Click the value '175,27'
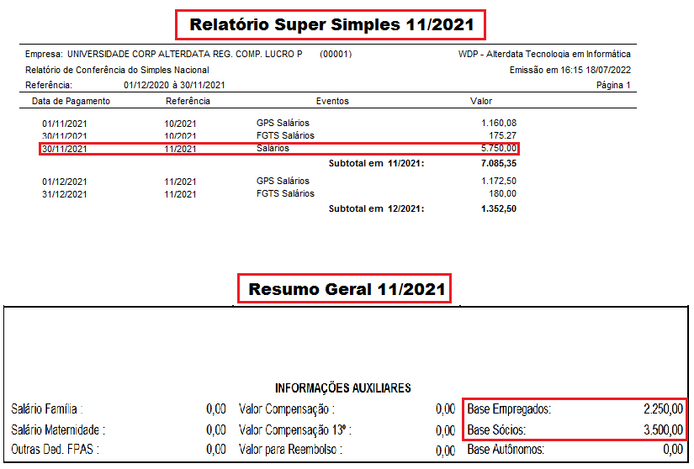The image size is (694, 469). [x=503, y=135]
